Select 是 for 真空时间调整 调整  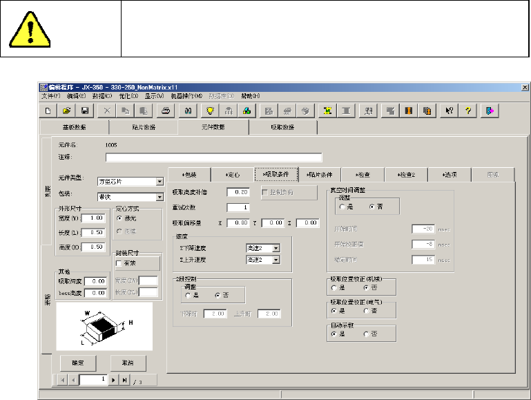pos(342,206)
